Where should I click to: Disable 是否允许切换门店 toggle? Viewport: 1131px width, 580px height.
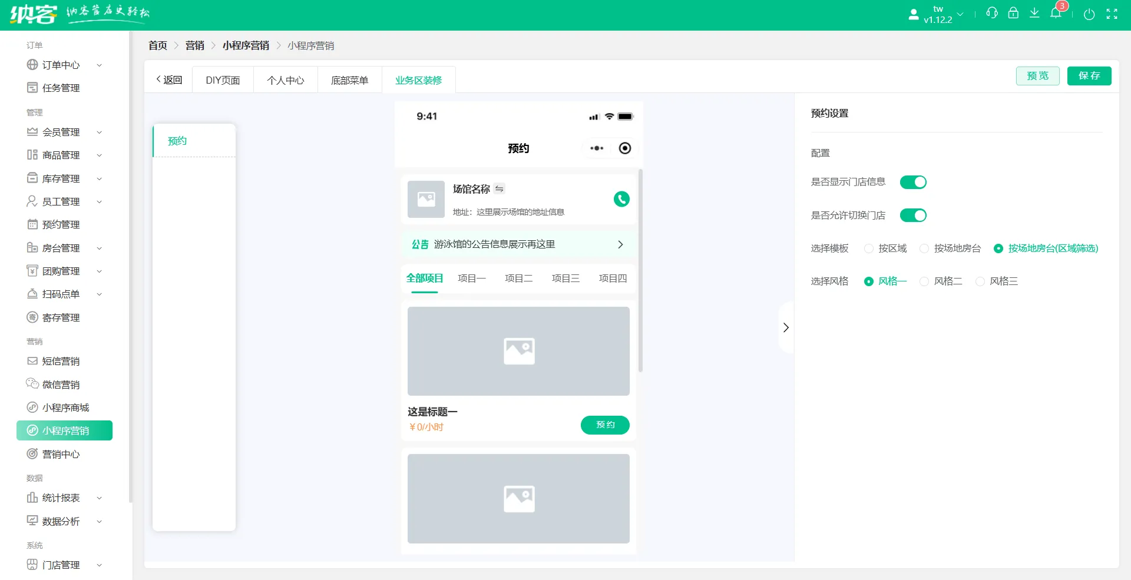point(912,215)
